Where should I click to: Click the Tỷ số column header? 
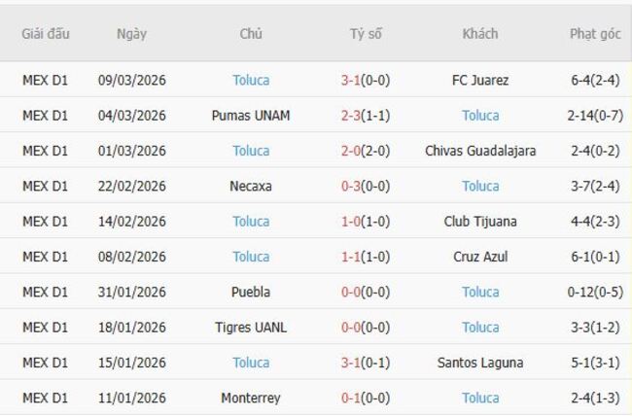click(366, 34)
